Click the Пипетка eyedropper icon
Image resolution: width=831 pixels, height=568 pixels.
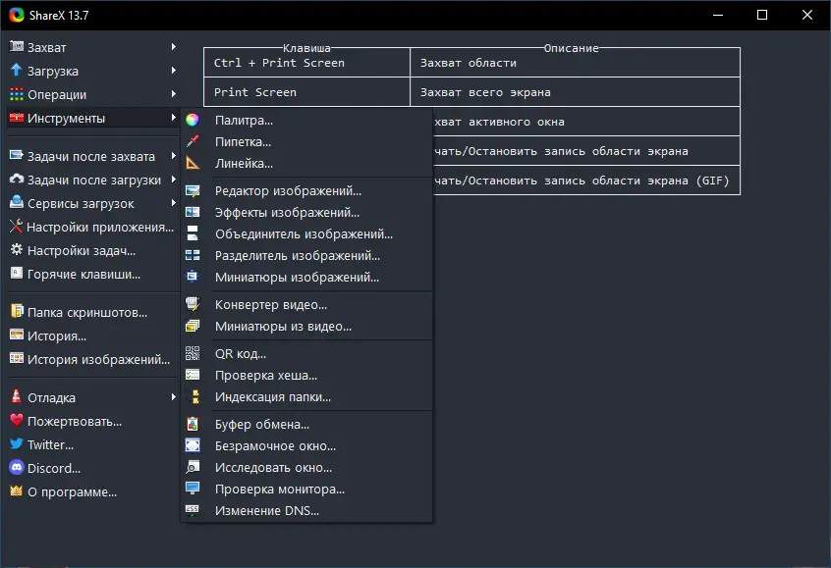193,142
